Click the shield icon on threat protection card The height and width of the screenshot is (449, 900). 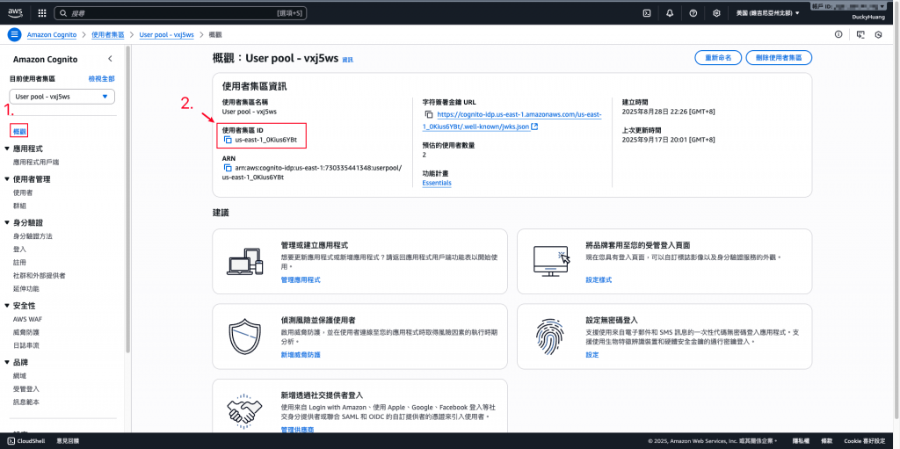tap(245, 336)
